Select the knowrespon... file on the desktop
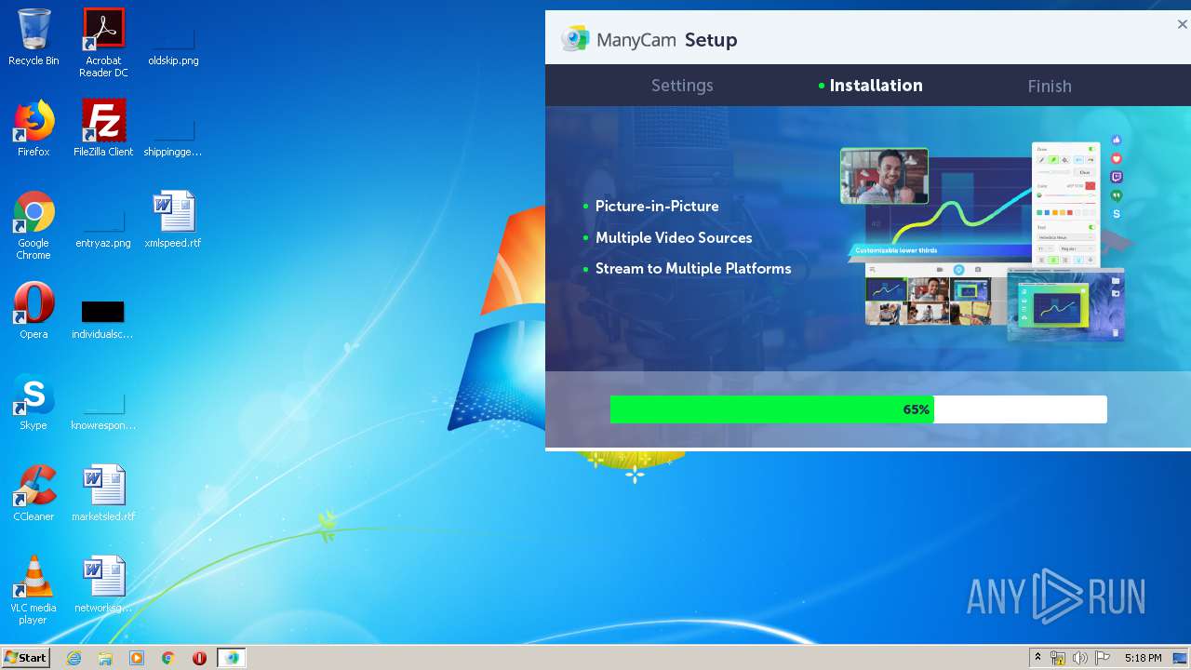1191x670 pixels. click(103, 412)
